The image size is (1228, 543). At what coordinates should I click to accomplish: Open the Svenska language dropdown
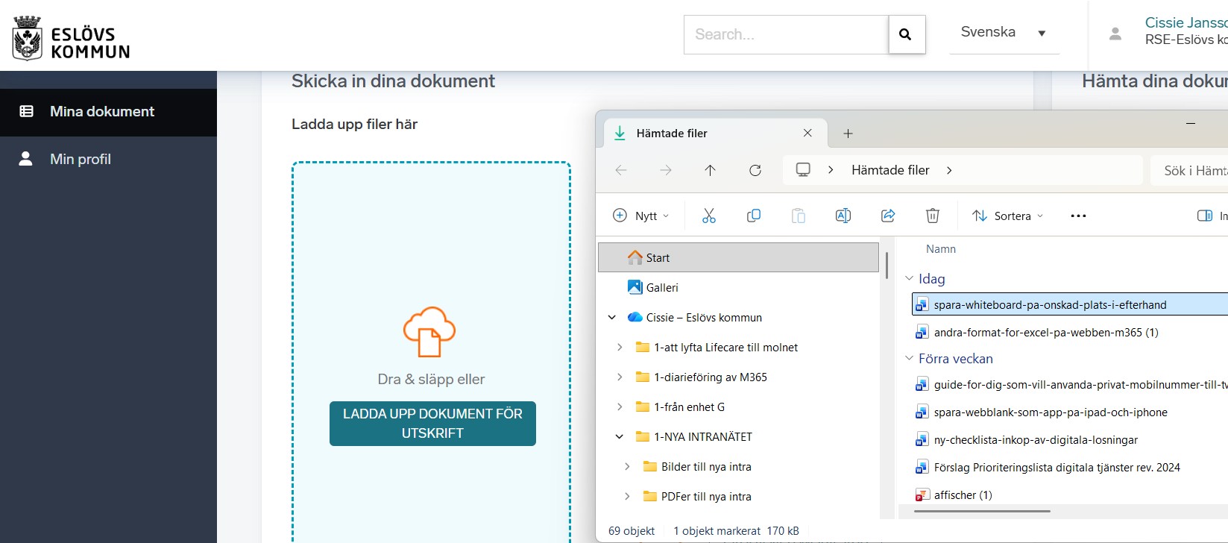click(x=1003, y=33)
